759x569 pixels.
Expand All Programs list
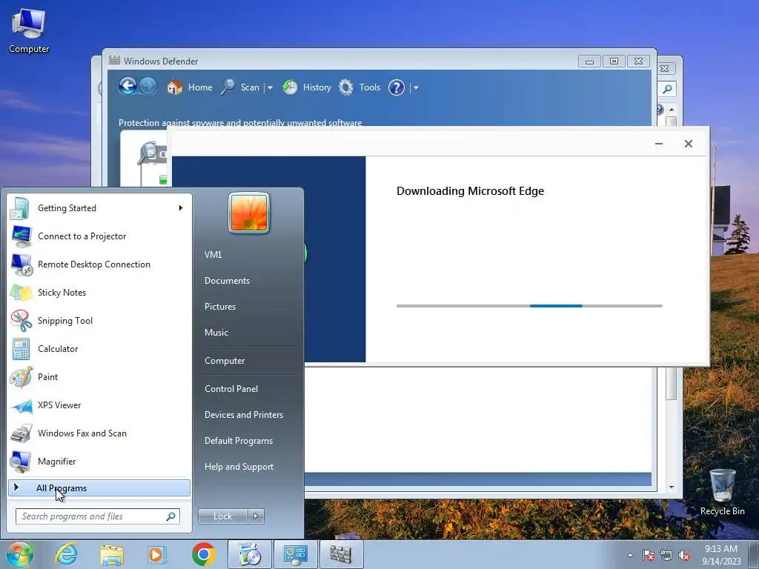pyautogui.click(x=99, y=488)
